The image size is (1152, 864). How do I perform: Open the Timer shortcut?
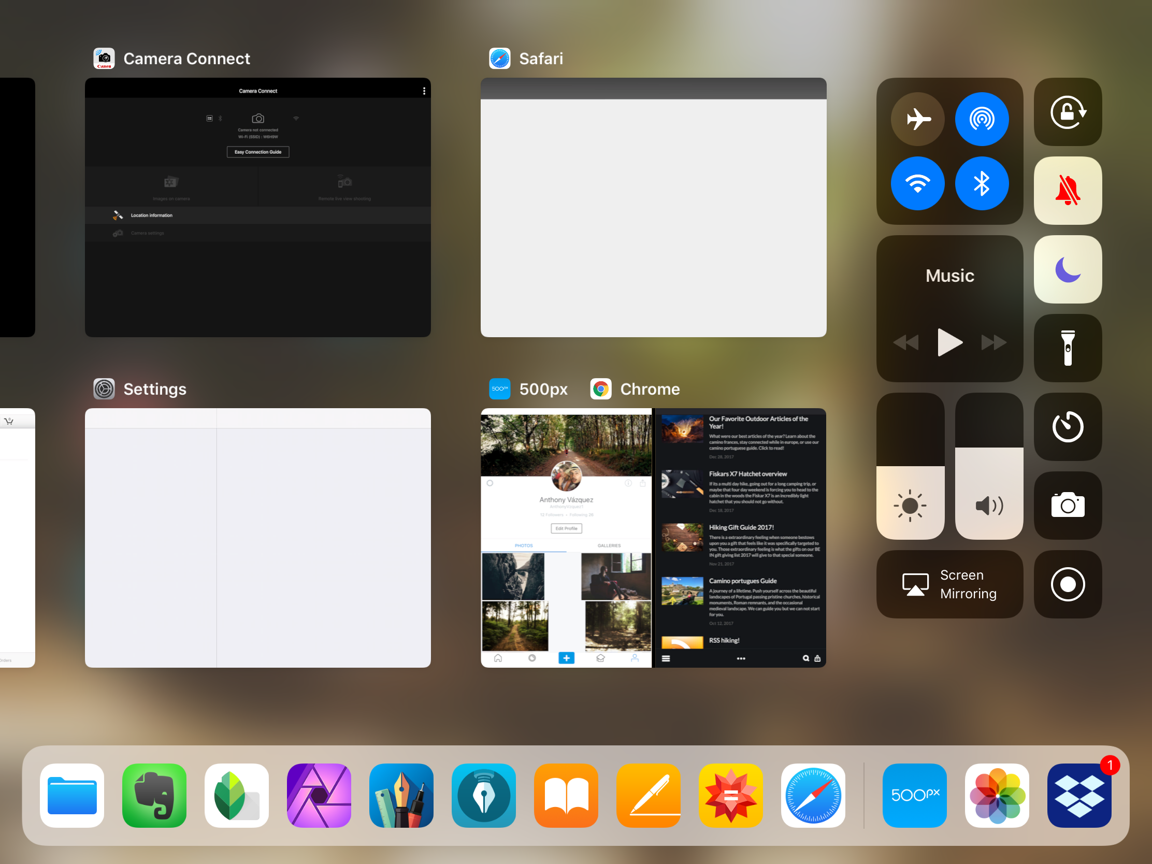pos(1068,426)
